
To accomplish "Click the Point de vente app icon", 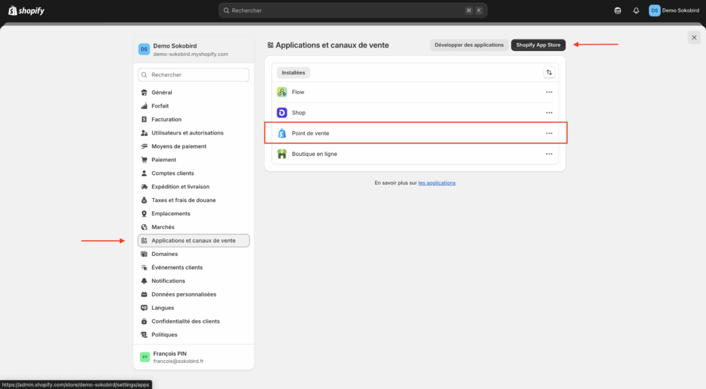I will coord(282,133).
